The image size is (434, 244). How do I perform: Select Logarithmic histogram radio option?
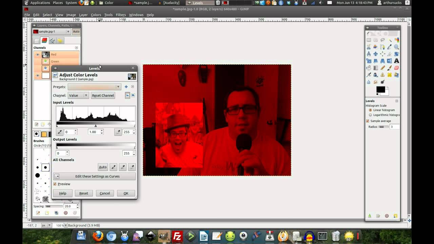click(370, 115)
